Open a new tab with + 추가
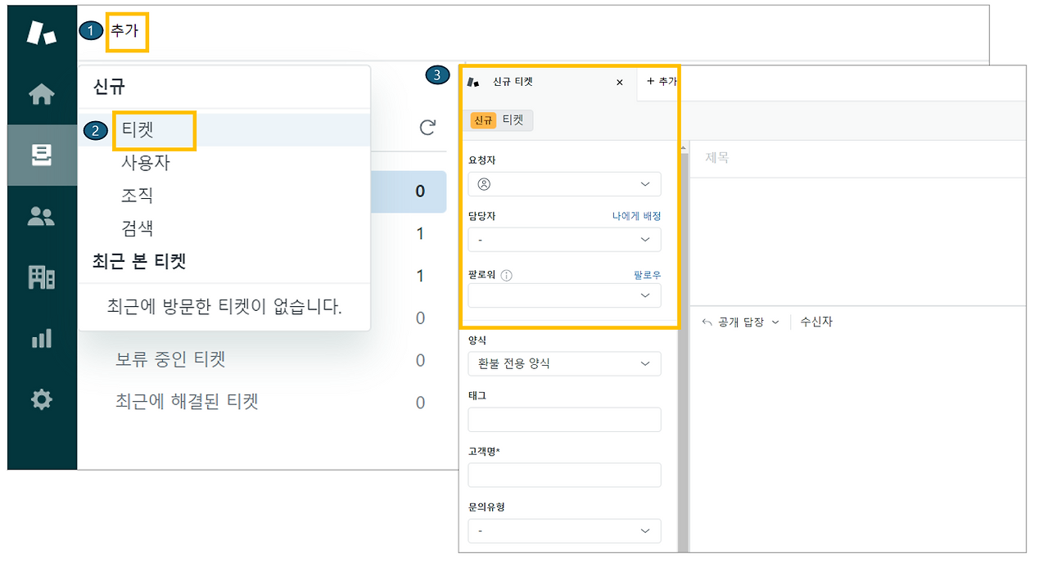Image resolution: width=1048 pixels, height=563 pixels. (663, 83)
